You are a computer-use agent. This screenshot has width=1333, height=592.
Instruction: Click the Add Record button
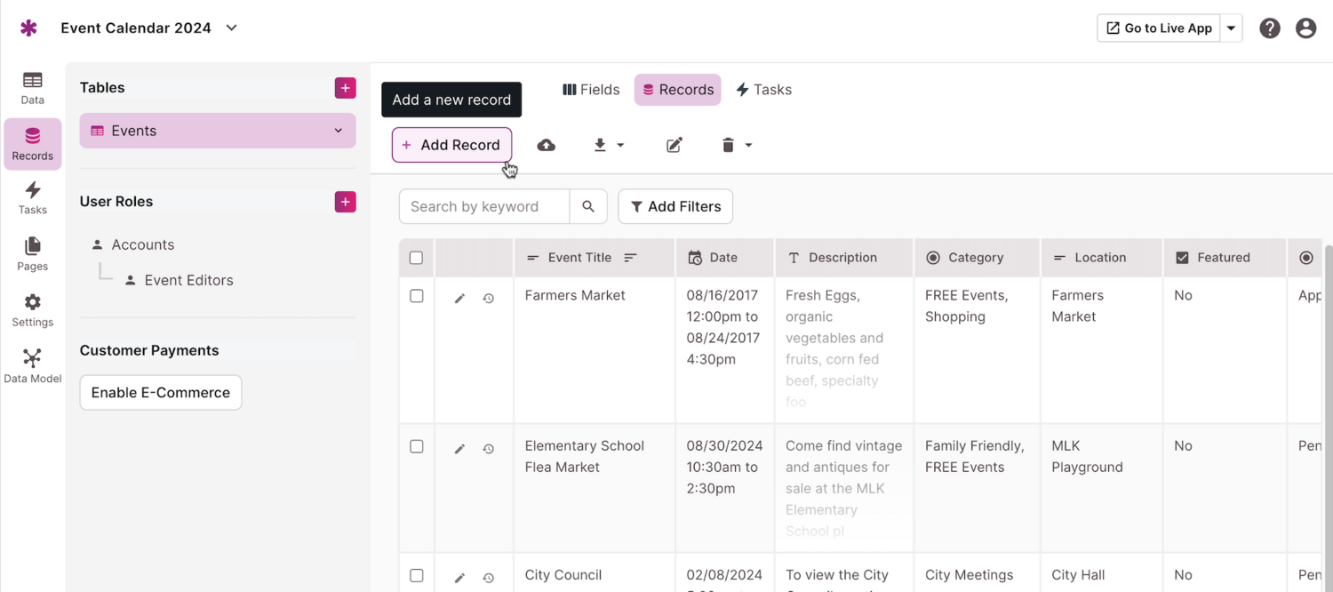(451, 145)
